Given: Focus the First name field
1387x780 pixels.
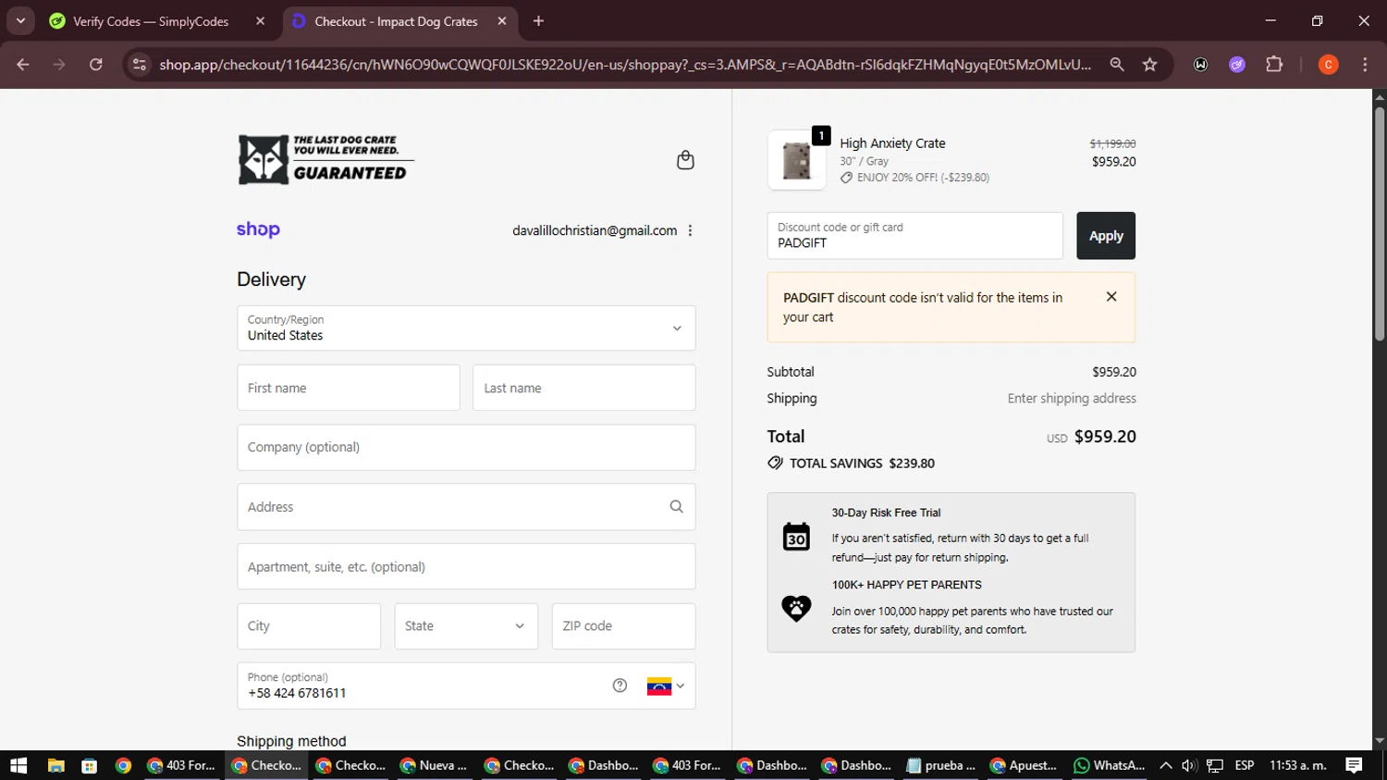Looking at the screenshot, I should pyautogui.click(x=349, y=388).
